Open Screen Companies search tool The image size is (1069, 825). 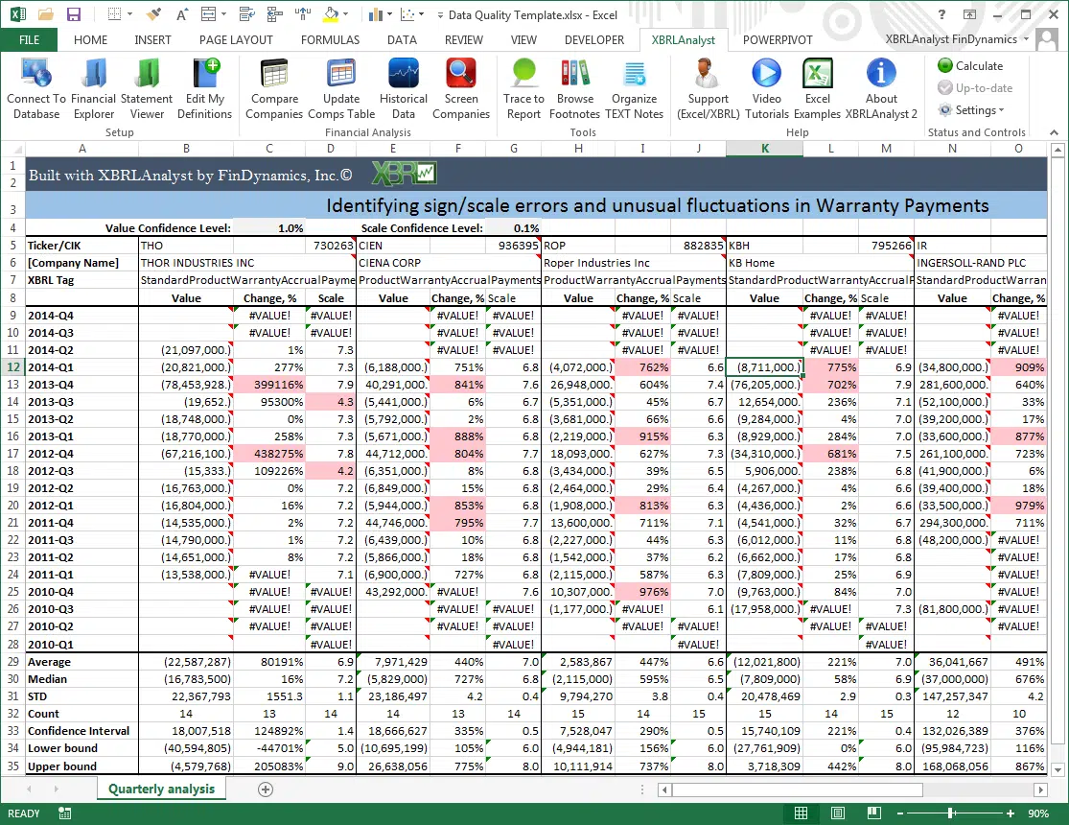tap(461, 75)
